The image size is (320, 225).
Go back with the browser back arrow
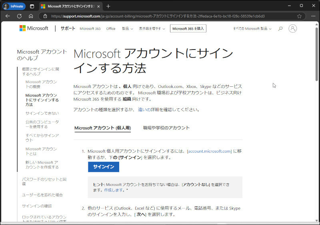coord(8,16)
